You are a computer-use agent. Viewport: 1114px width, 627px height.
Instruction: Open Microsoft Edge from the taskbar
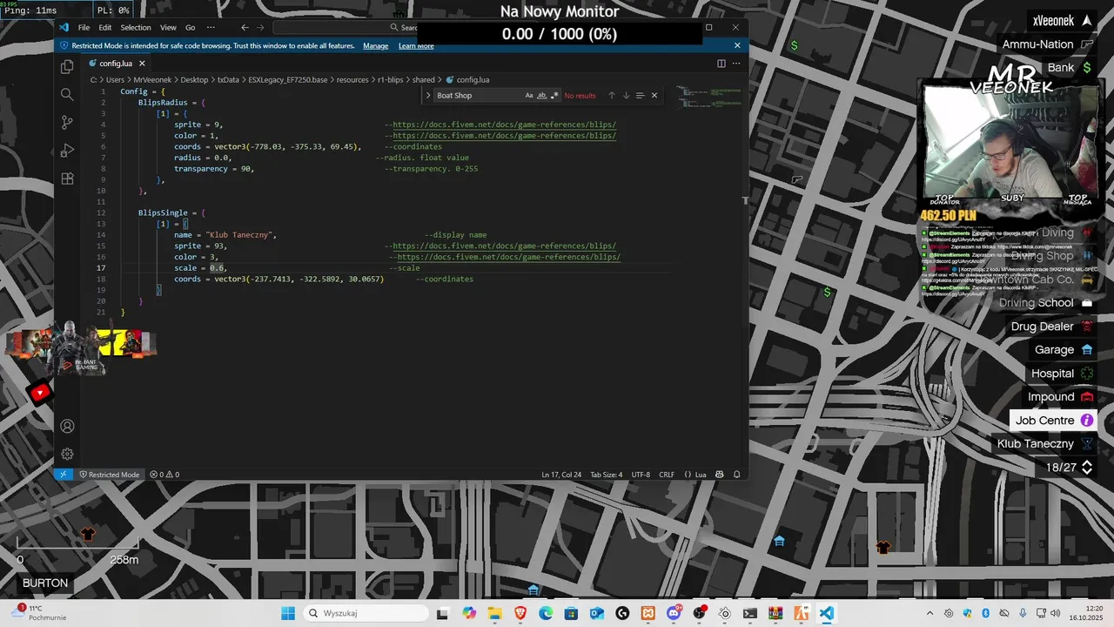click(x=546, y=613)
